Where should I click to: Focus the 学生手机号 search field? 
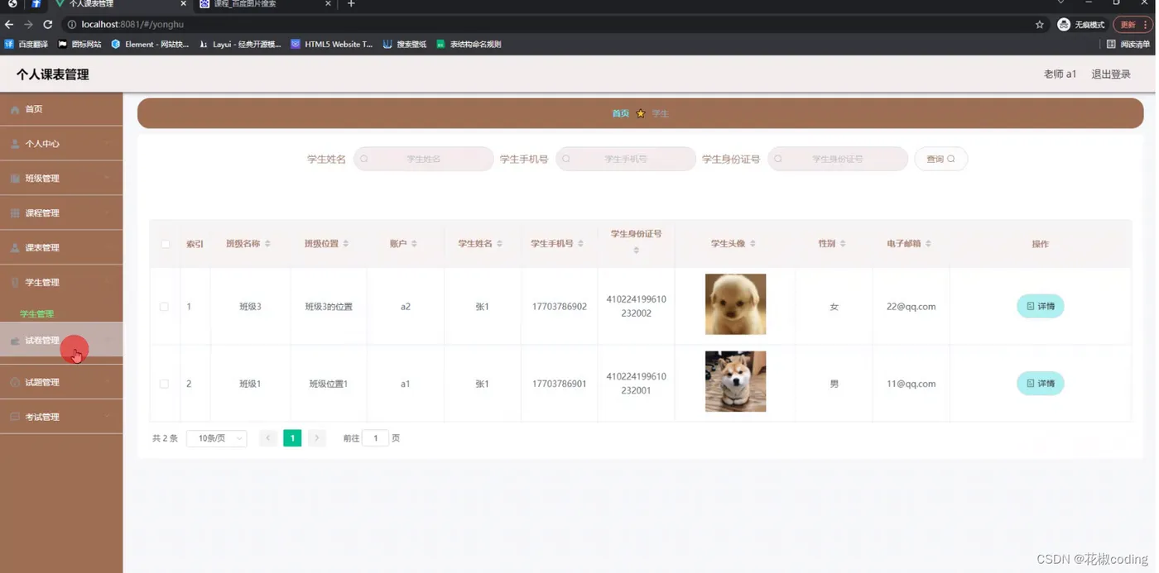625,160
